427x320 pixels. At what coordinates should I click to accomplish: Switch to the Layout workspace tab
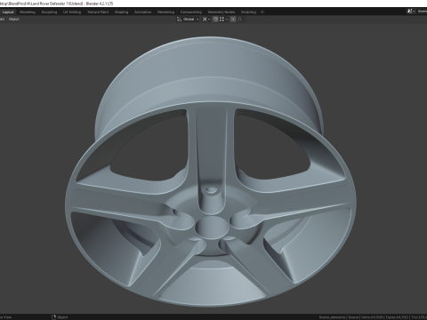coord(8,12)
